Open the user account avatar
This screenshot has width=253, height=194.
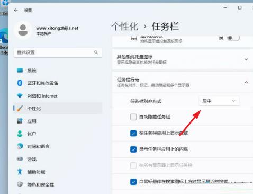click(23, 30)
